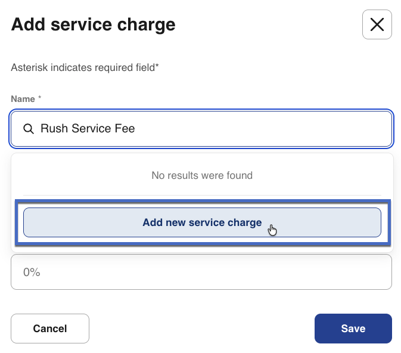Create a new charge from dropdown results
The height and width of the screenshot is (353, 401).
202,222
